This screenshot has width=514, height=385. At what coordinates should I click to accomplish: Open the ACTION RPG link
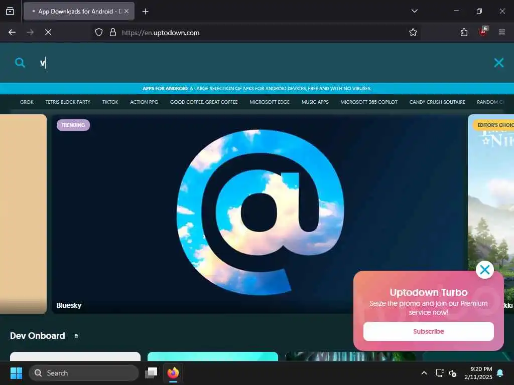click(x=144, y=102)
